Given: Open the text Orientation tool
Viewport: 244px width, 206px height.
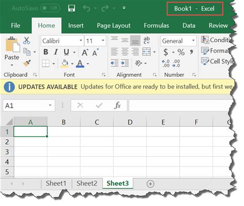Looking at the screenshot, I should tap(138, 63).
